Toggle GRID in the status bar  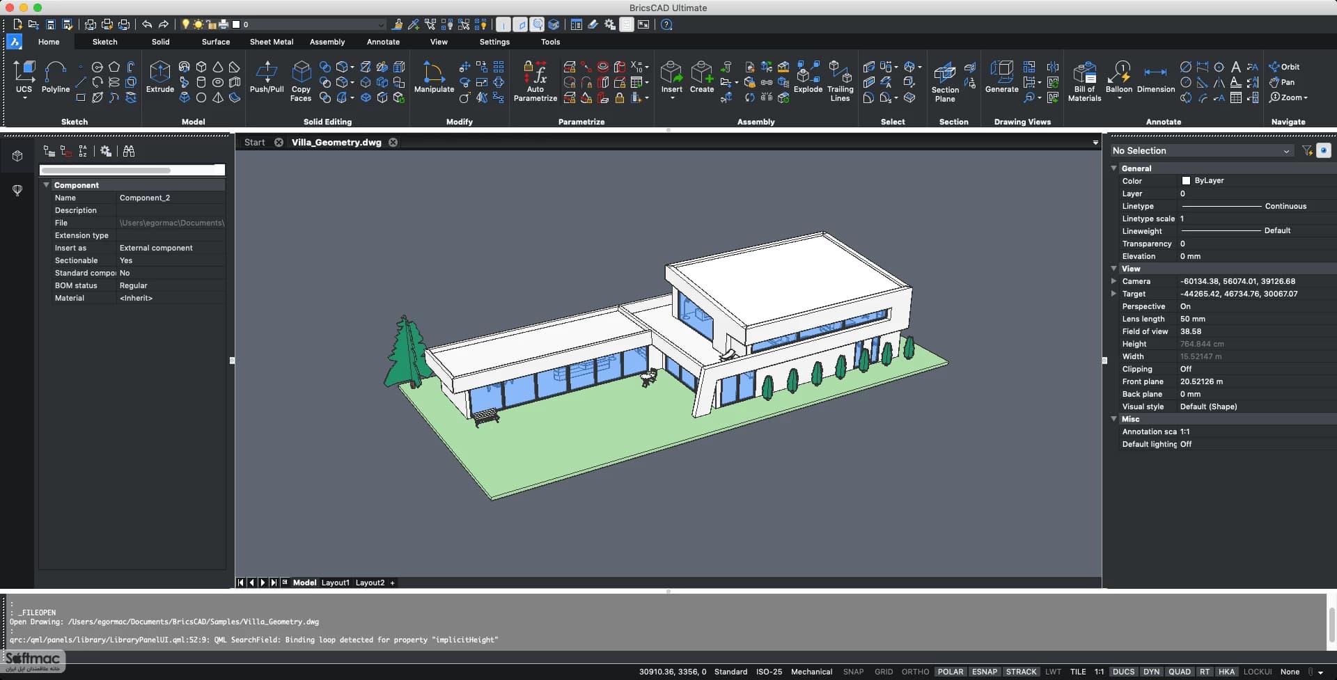pyautogui.click(x=884, y=672)
